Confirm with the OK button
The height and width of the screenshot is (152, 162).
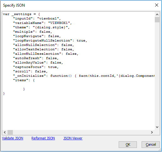pyautogui.click(x=128, y=144)
